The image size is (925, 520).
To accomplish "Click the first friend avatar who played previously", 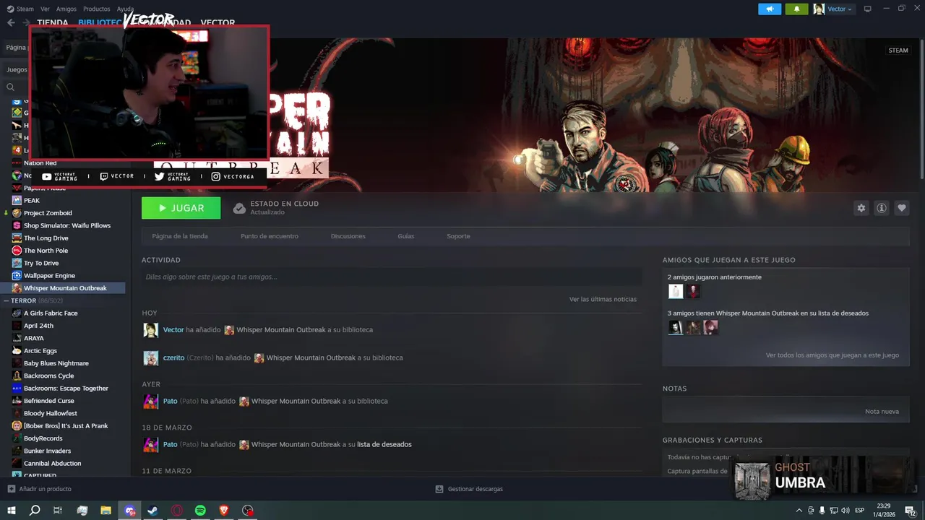I will tap(675, 292).
